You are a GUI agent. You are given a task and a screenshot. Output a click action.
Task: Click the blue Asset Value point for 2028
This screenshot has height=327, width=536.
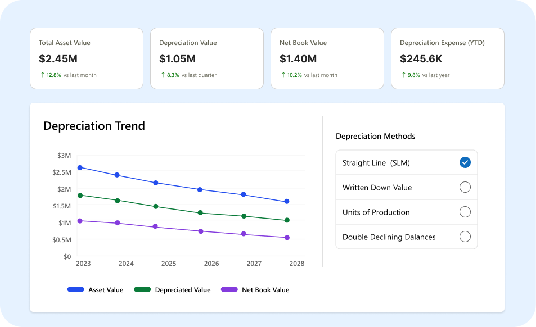287,201
